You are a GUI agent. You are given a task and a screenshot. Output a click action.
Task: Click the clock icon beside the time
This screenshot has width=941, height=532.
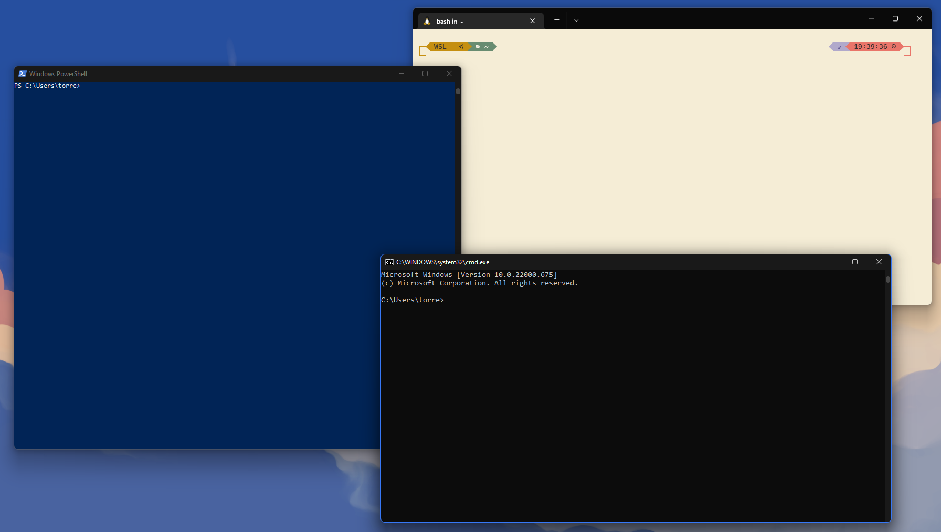point(894,46)
